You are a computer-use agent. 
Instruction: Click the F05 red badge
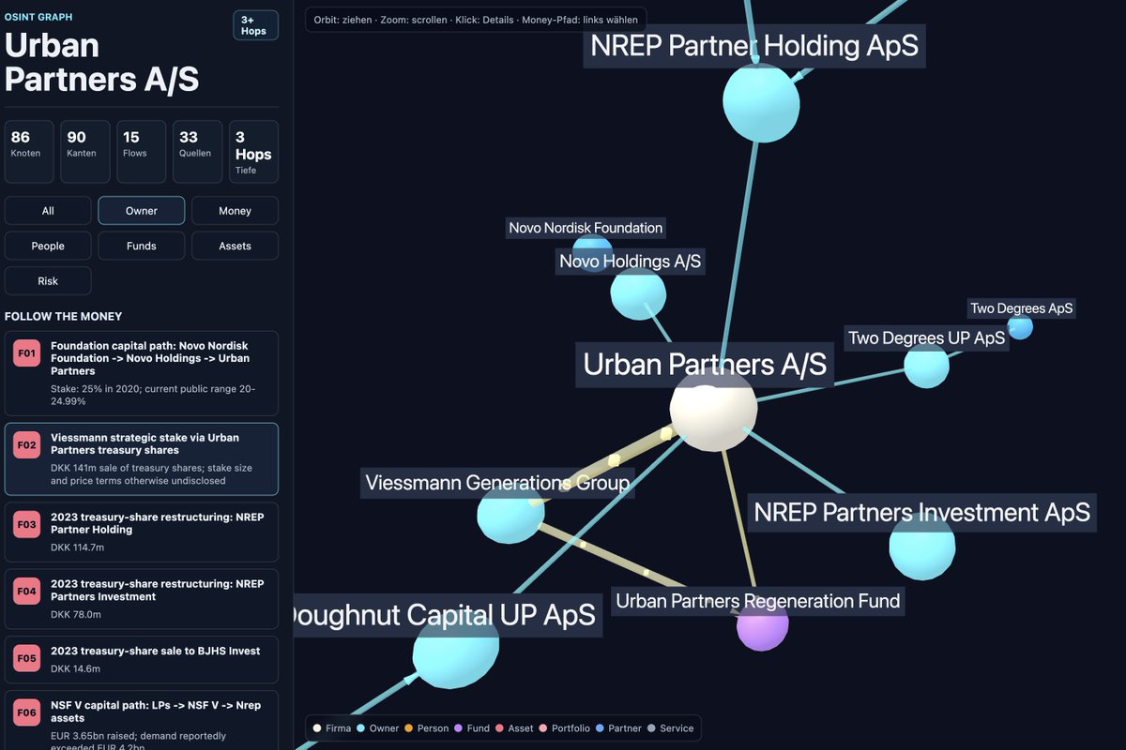pos(25,659)
